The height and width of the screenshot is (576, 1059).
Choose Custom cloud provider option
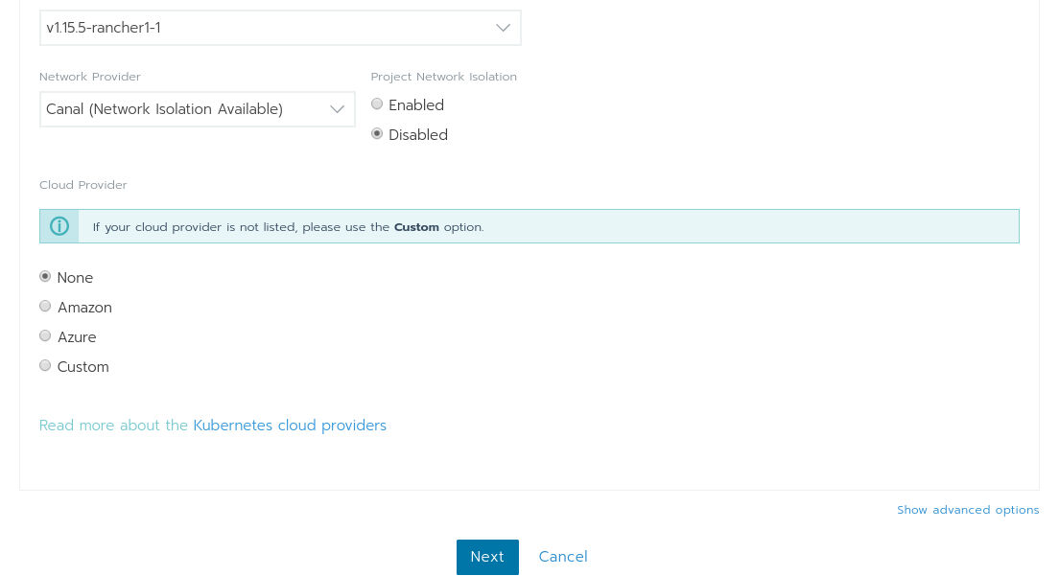point(45,365)
